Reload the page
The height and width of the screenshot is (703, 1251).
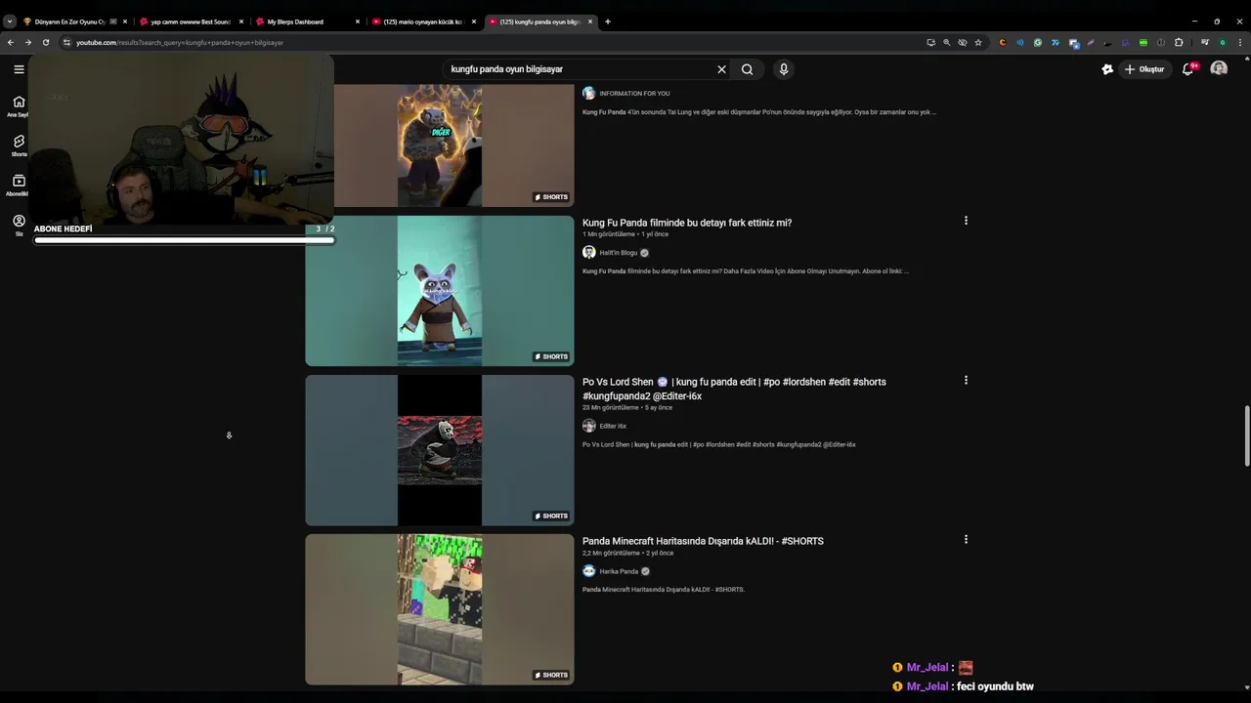45,42
